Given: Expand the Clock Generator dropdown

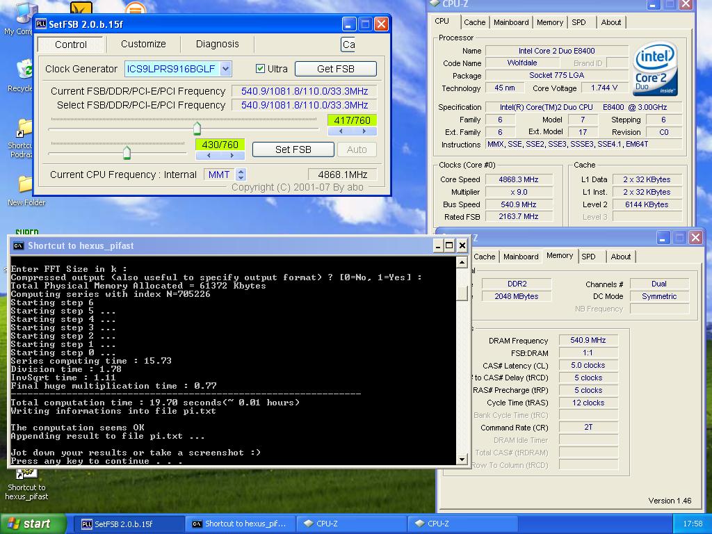Looking at the screenshot, I should click(x=226, y=69).
